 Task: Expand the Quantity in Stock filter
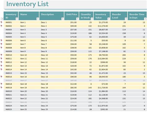click(92, 19)
